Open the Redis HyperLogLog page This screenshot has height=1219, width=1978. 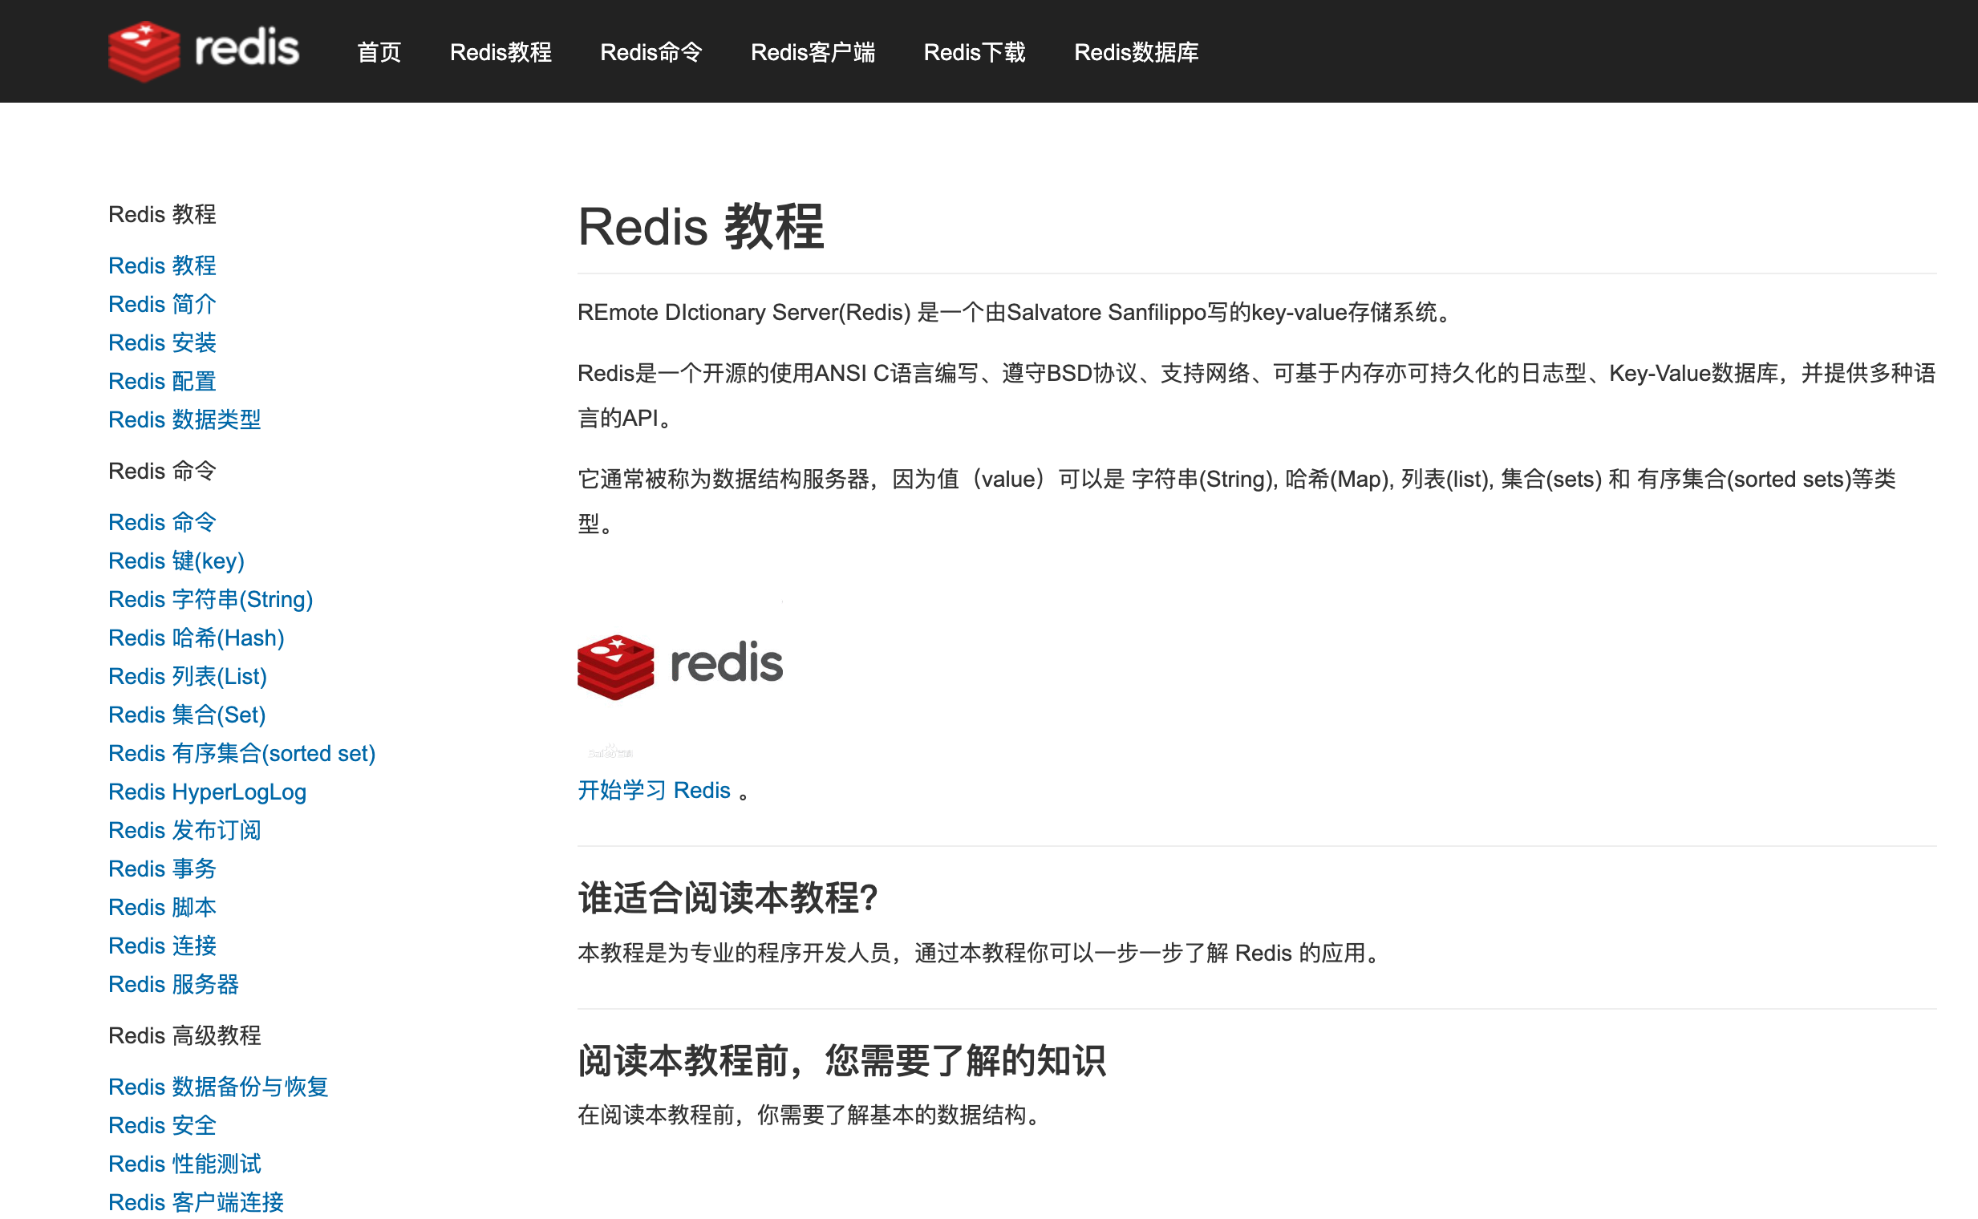tap(207, 792)
